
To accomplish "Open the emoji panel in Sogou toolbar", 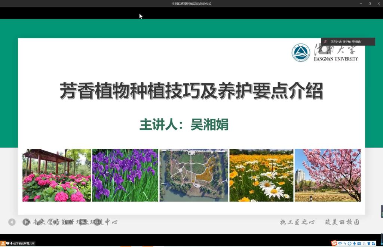I will coord(350,243).
